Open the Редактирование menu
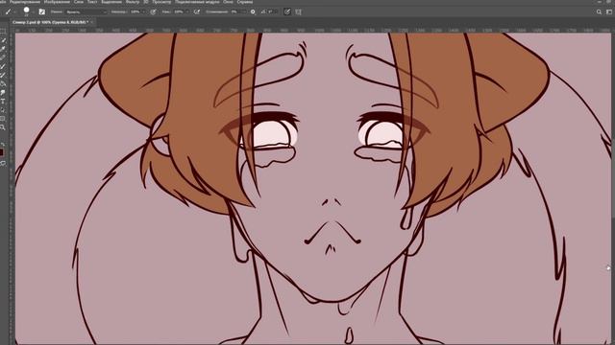Viewport: 615px width, 345px height. 25,2
